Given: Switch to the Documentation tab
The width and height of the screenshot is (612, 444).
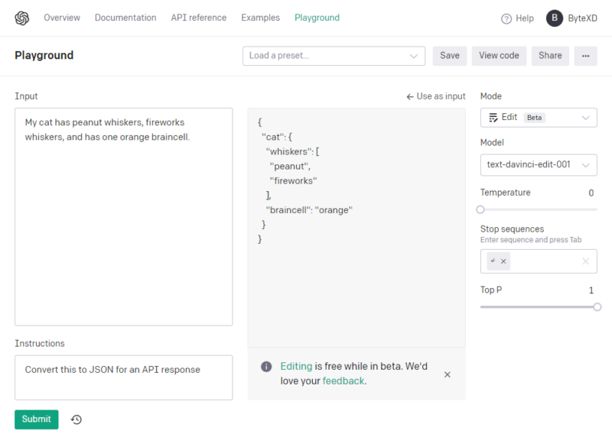Looking at the screenshot, I should point(125,18).
